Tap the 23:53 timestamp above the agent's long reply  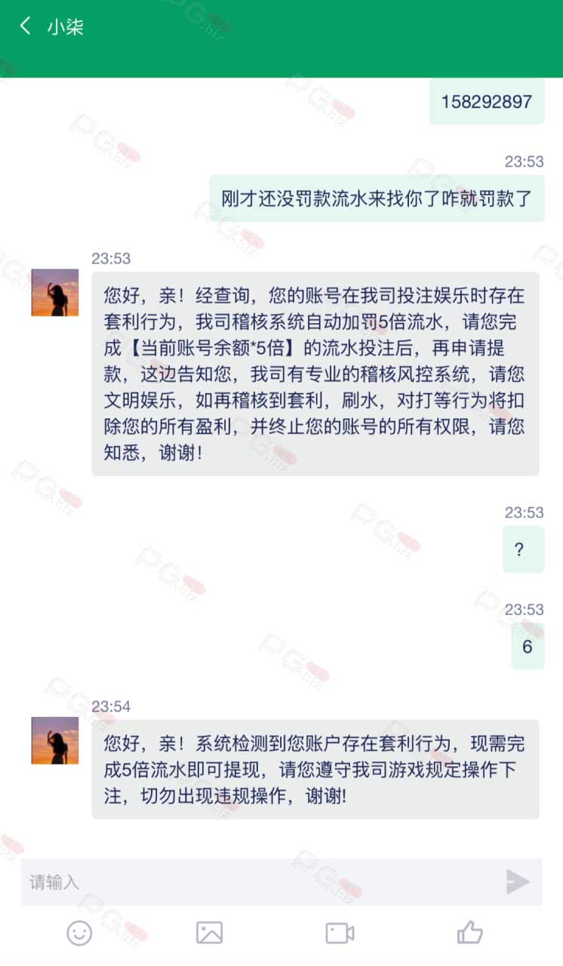pos(111,258)
